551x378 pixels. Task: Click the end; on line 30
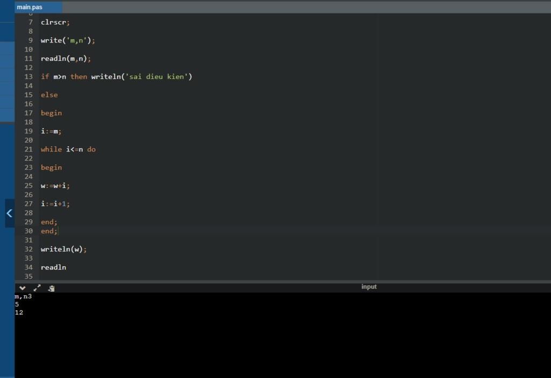[49, 231]
